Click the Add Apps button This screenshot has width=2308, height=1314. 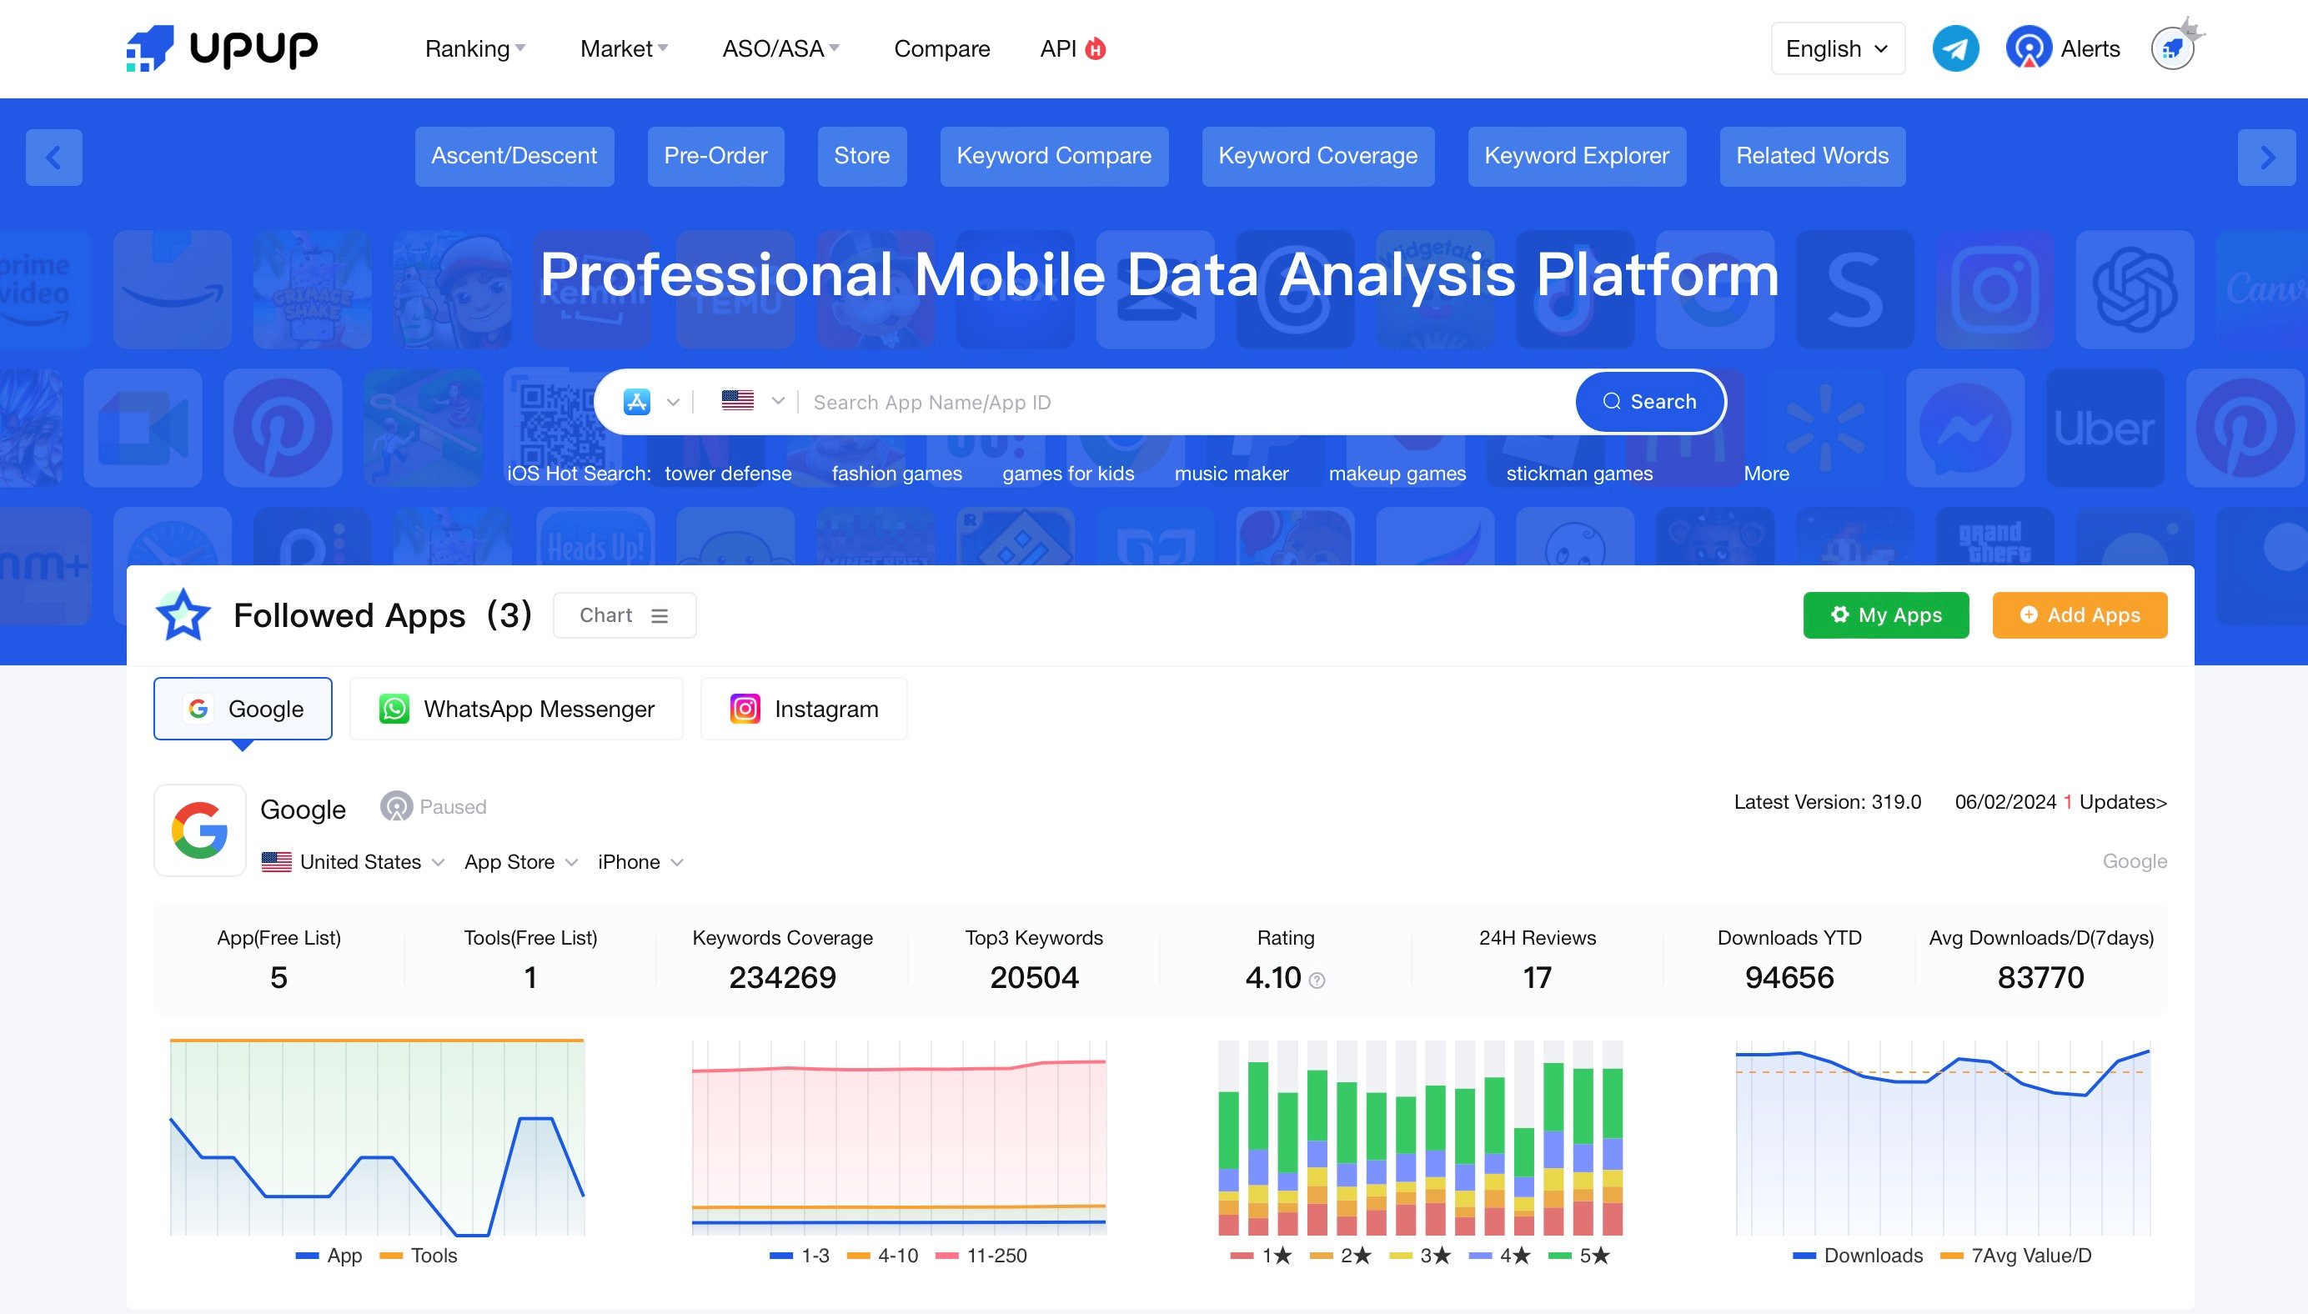[x=2079, y=615]
